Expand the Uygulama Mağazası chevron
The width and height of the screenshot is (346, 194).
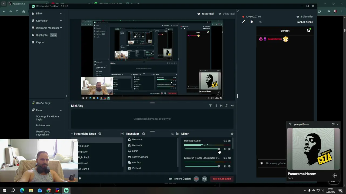tap(61, 28)
